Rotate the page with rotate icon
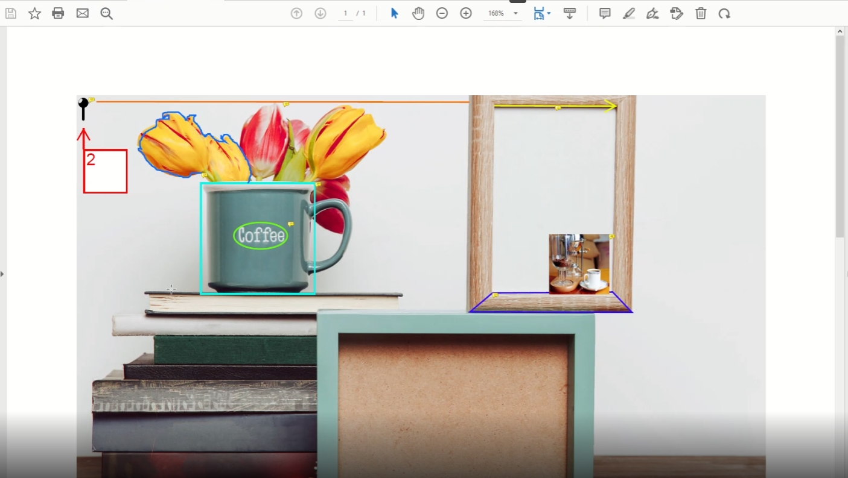Image resolution: width=848 pixels, height=478 pixels. coord(724,13)
